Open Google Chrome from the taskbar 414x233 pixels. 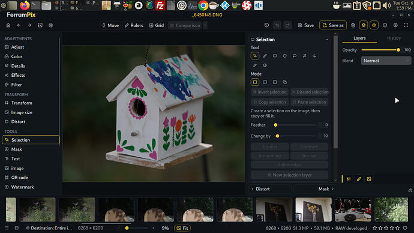[203, 5]
